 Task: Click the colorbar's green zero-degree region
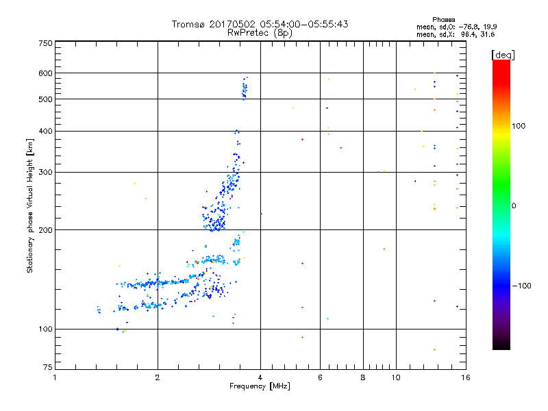[501, 206]
